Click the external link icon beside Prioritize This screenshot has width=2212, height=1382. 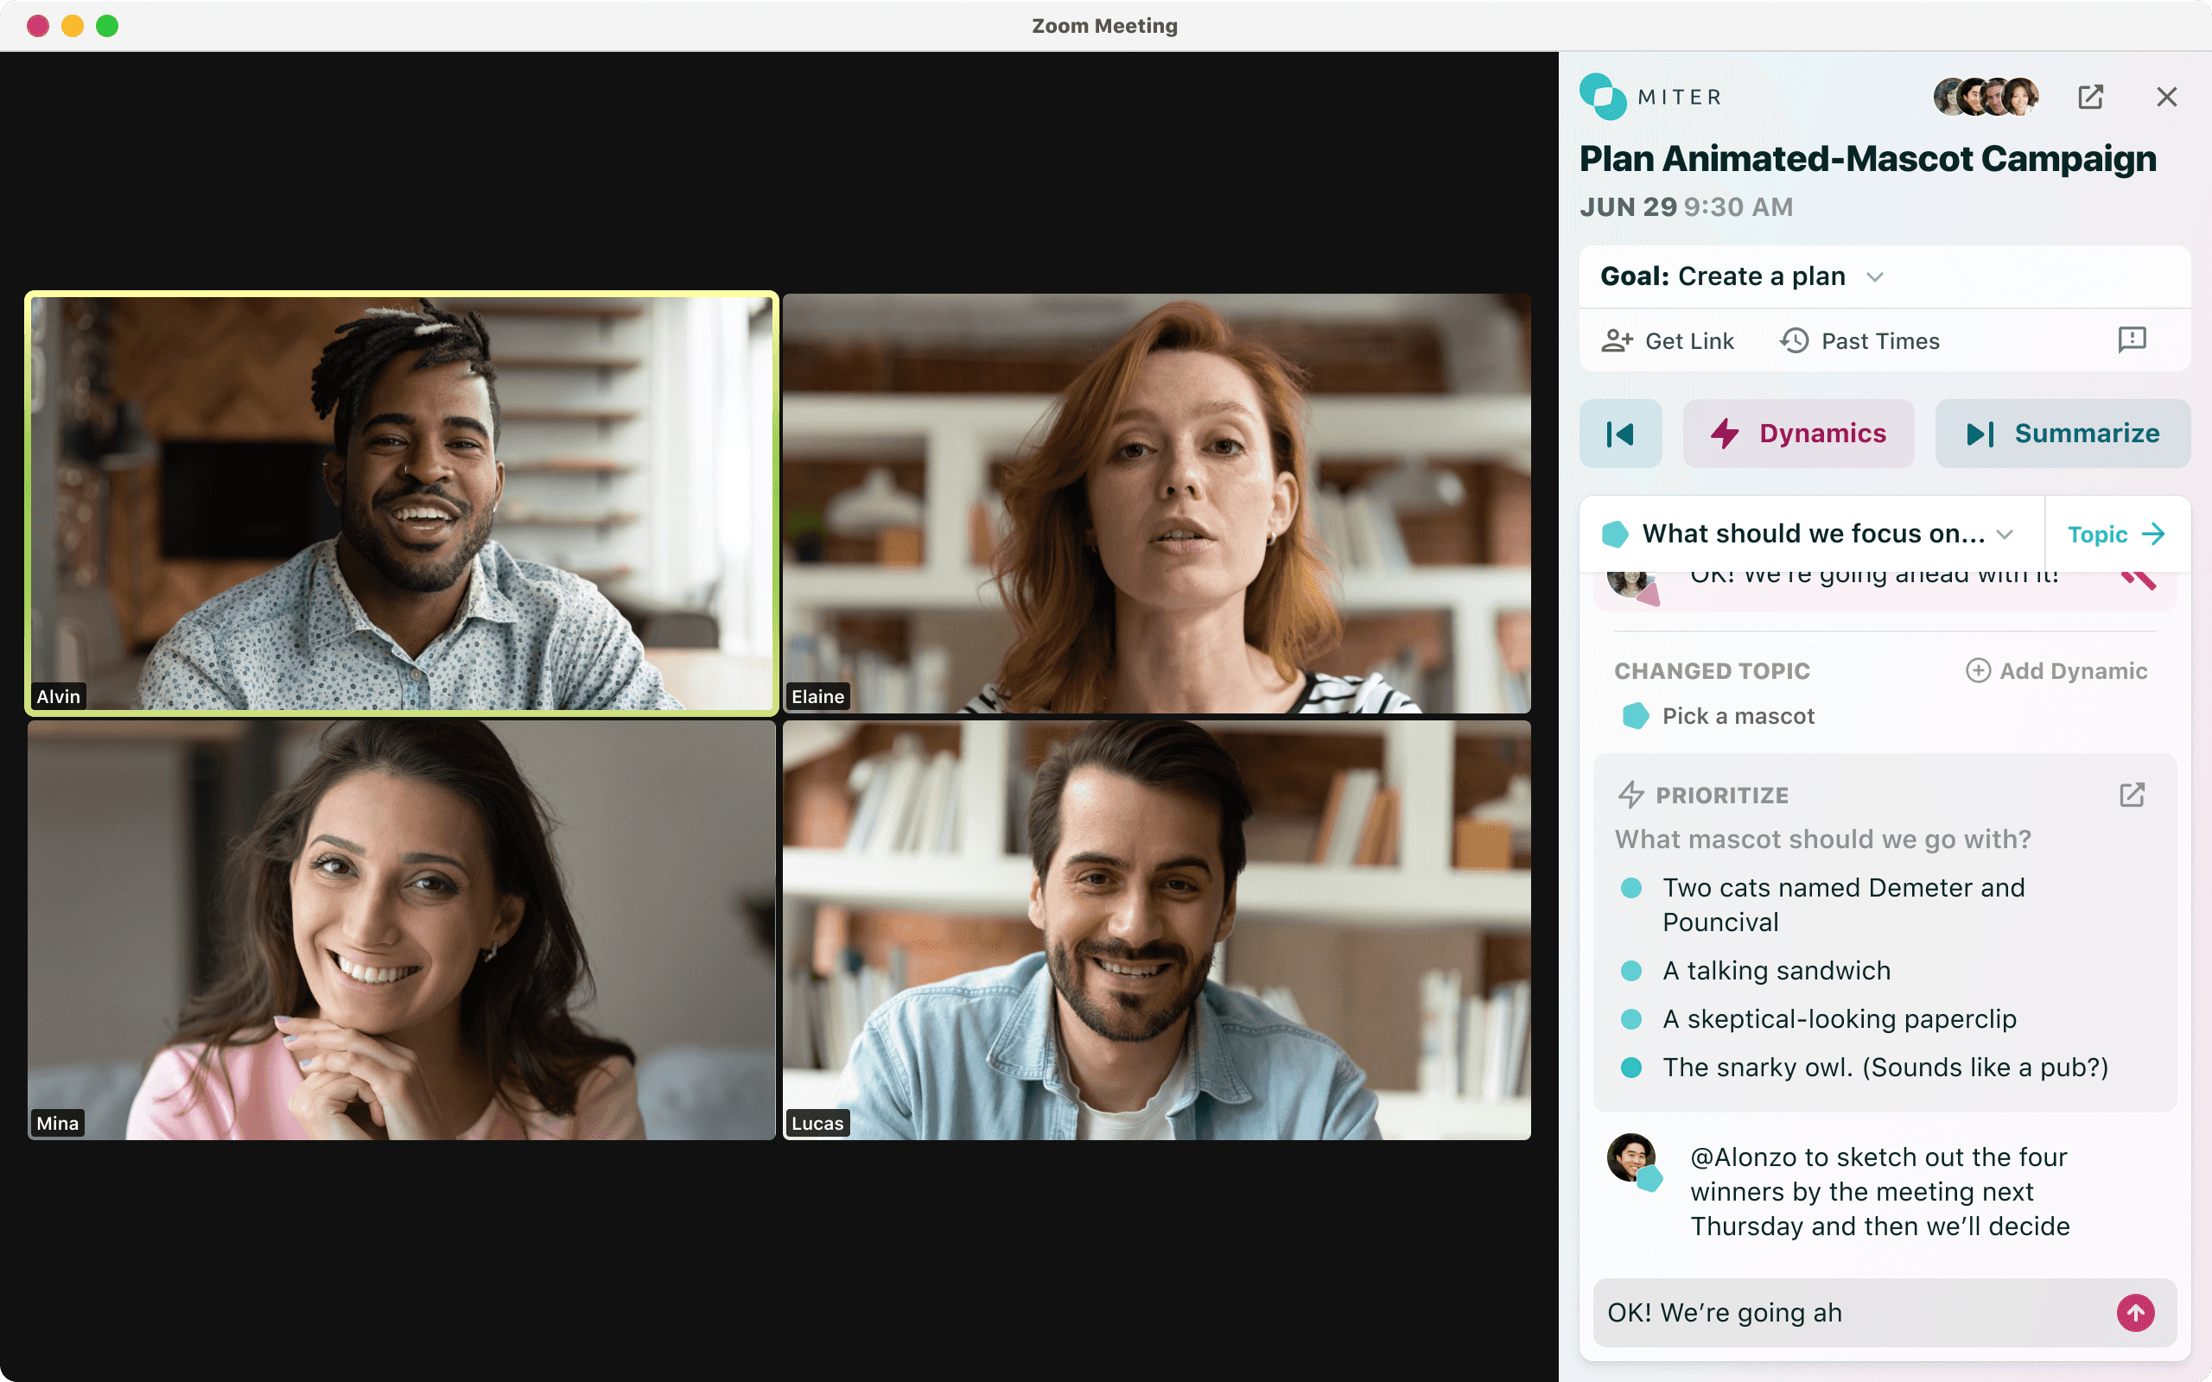coord(2133,793)
